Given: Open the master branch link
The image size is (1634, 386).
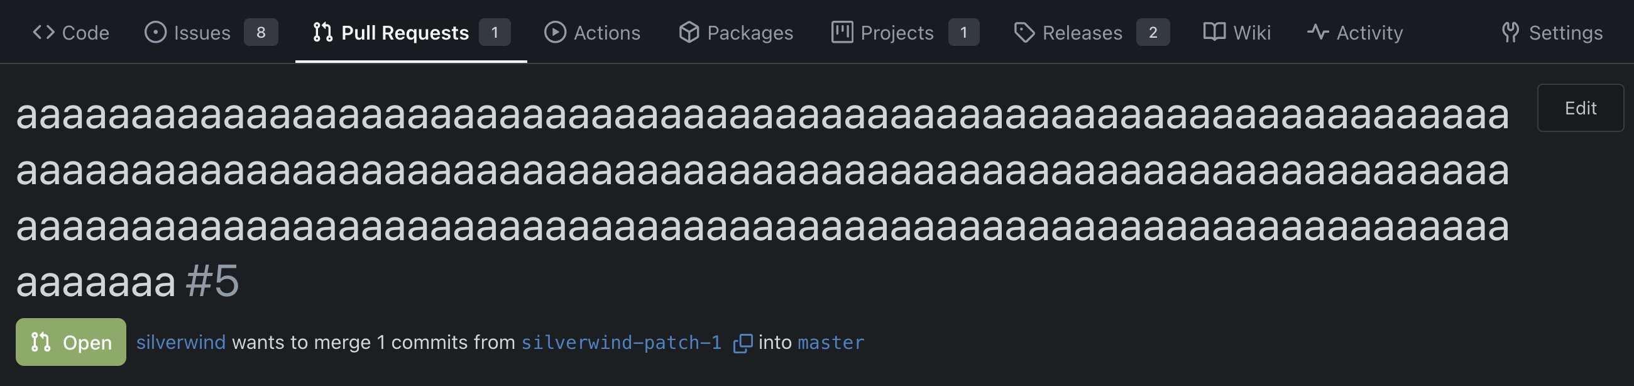Looking at the screenshot, I should pos(830,343).
